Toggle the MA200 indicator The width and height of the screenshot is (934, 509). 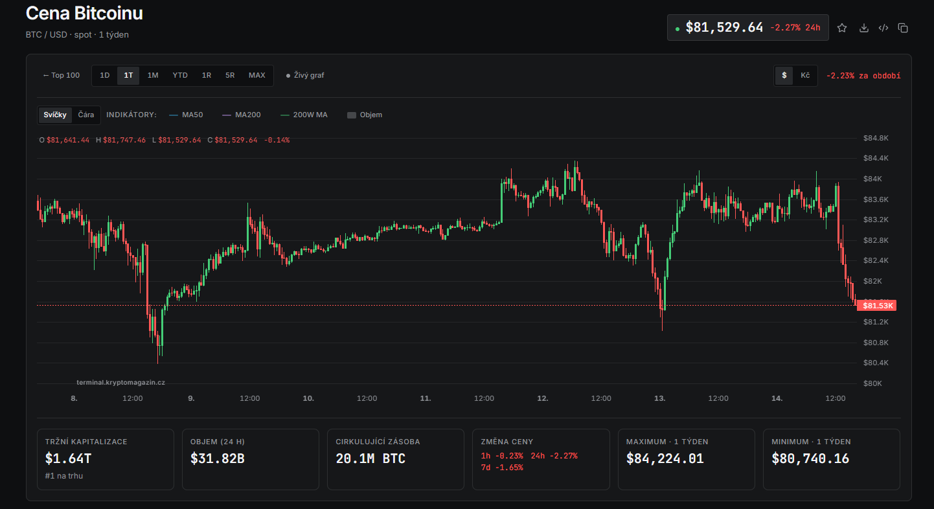241,115
